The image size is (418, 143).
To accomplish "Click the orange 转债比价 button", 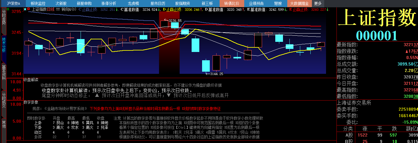I will click(x=232, y=3).
